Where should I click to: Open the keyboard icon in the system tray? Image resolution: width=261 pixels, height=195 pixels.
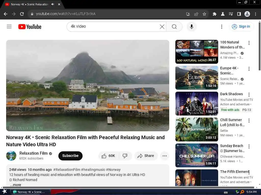pos(226,192)
